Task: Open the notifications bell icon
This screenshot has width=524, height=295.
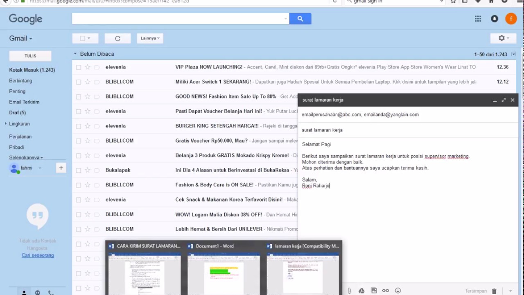Action: pos(495,18)
